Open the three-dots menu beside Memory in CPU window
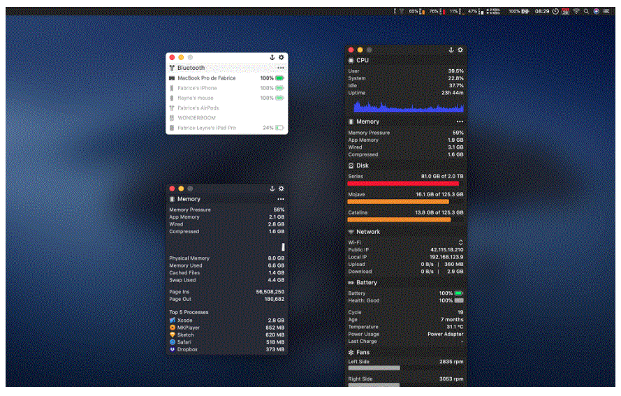Screen dimensions: 621x396 tap(460, 122)
